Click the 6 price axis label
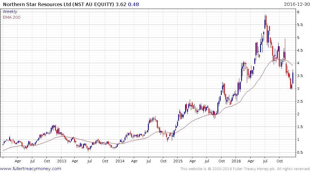 coord(298,12)
